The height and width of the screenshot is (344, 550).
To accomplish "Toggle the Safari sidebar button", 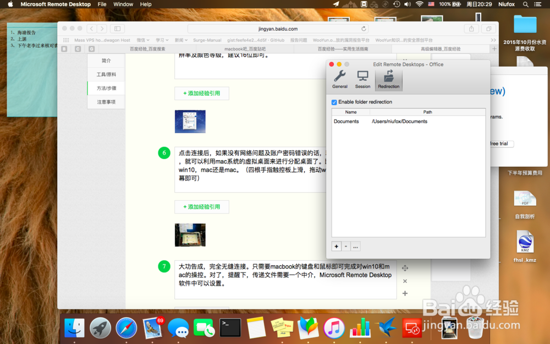I will tap(118, 29).
